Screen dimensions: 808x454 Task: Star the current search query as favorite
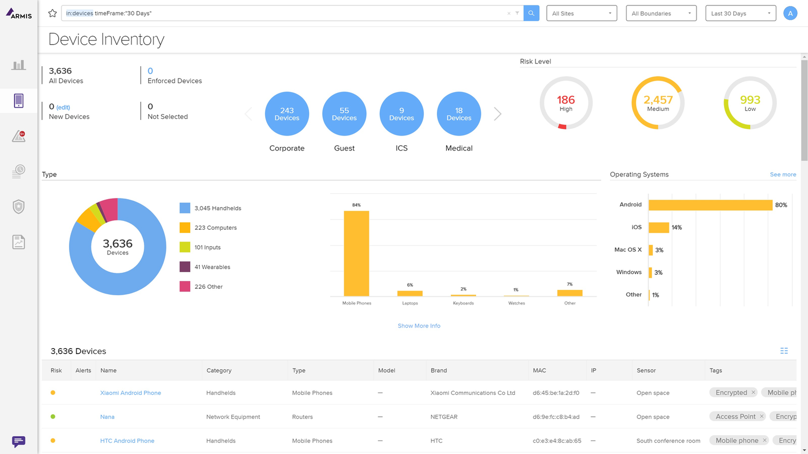pos(52,13)
